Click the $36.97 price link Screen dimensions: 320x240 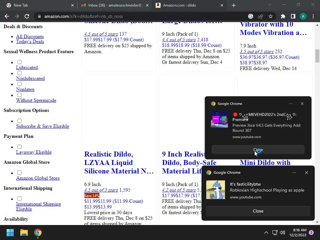click(x=269, y=57)
